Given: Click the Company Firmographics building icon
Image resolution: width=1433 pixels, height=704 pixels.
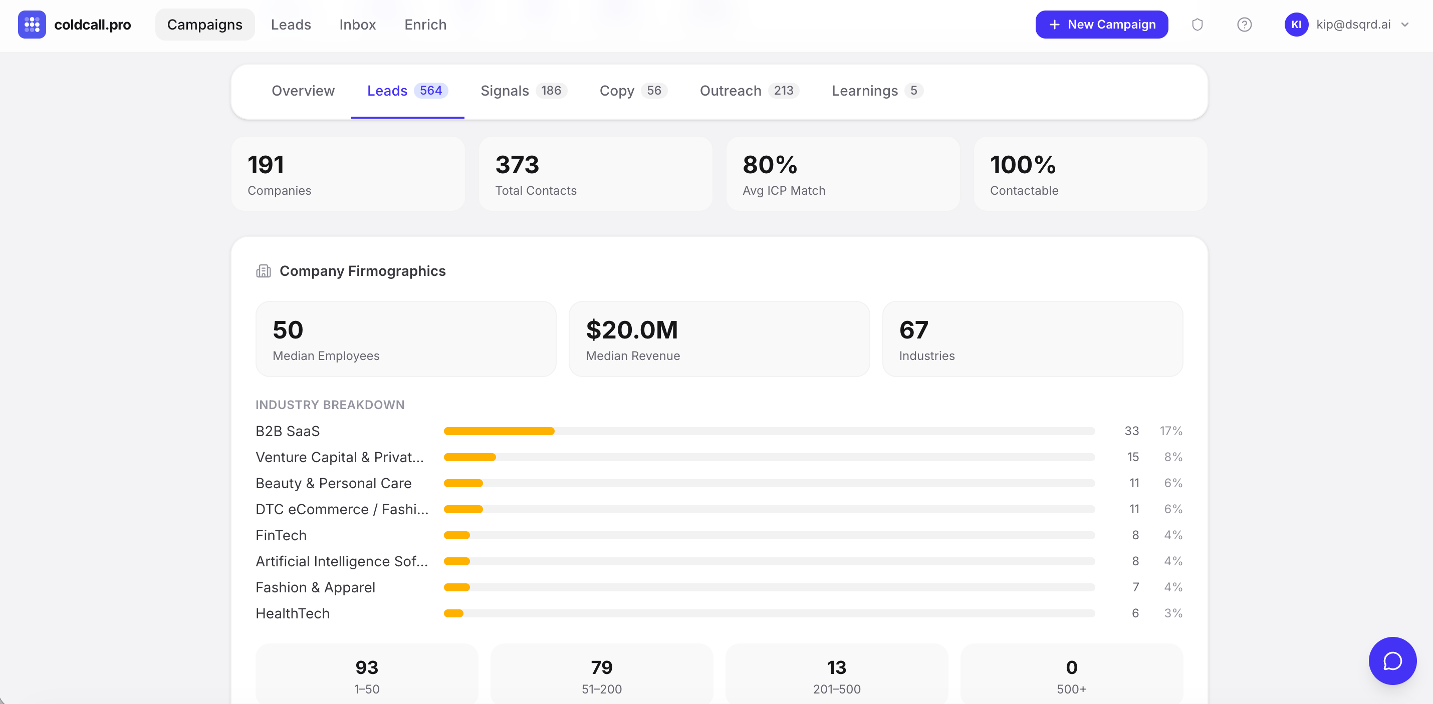Looking at the screenshot, I should (x=263, y=271).
